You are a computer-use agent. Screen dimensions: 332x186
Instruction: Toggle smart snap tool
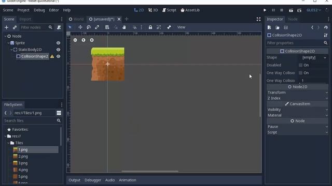[x=134, y=27]
